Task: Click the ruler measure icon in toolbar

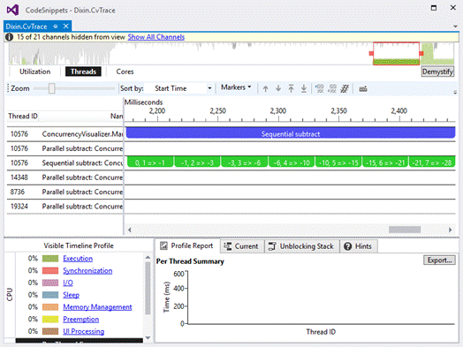Action: tap(363, 89)
